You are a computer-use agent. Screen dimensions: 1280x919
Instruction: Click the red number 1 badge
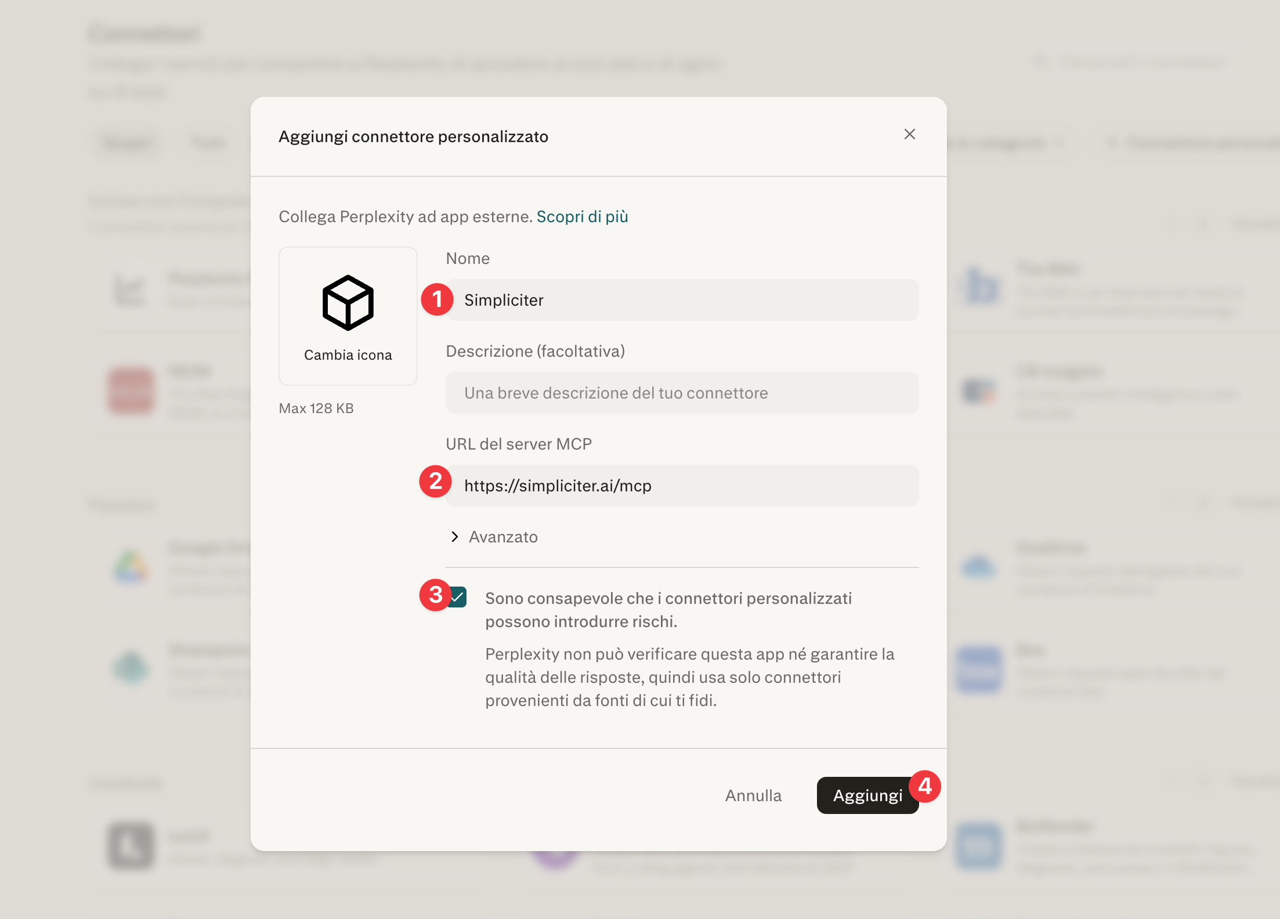(437, 299)
